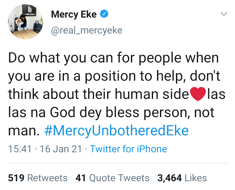
Task: Click the 15:41 tweet timestamp
Action: (x=20, y=149)
